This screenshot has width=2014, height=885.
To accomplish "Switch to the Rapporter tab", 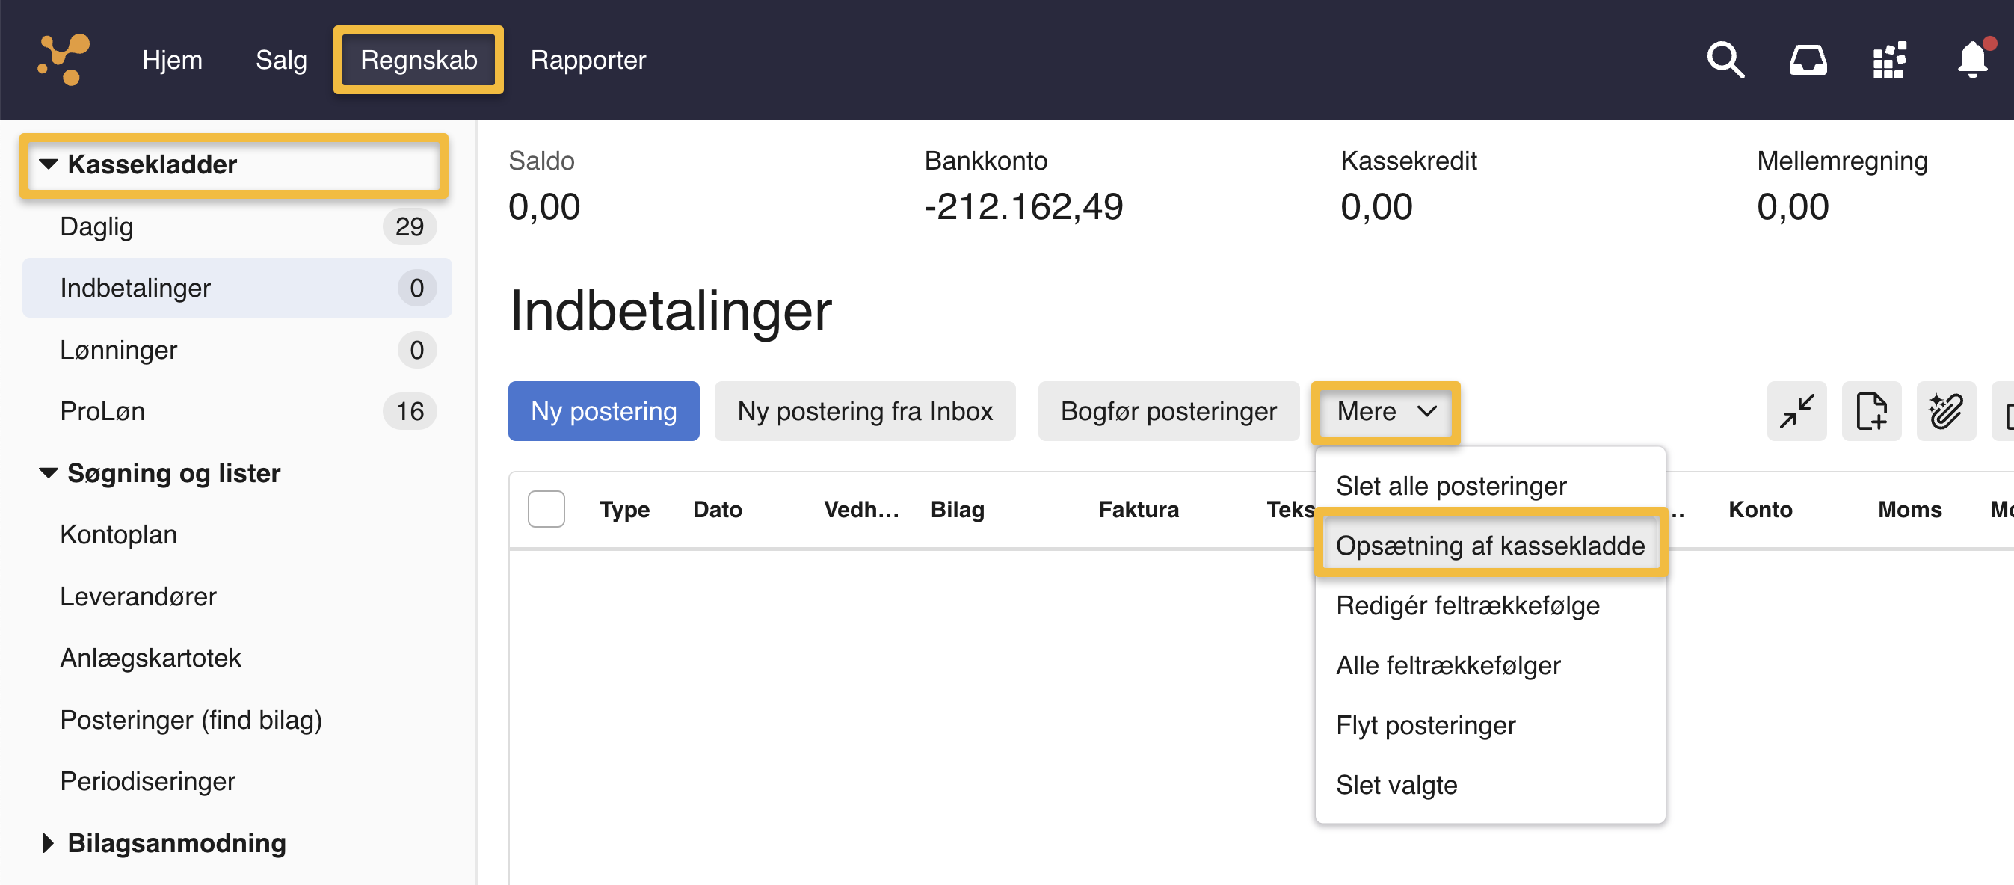I will click(x=588, y=59).
